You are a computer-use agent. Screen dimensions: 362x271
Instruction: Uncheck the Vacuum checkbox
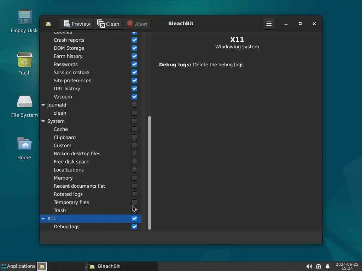tap(134, 97)
